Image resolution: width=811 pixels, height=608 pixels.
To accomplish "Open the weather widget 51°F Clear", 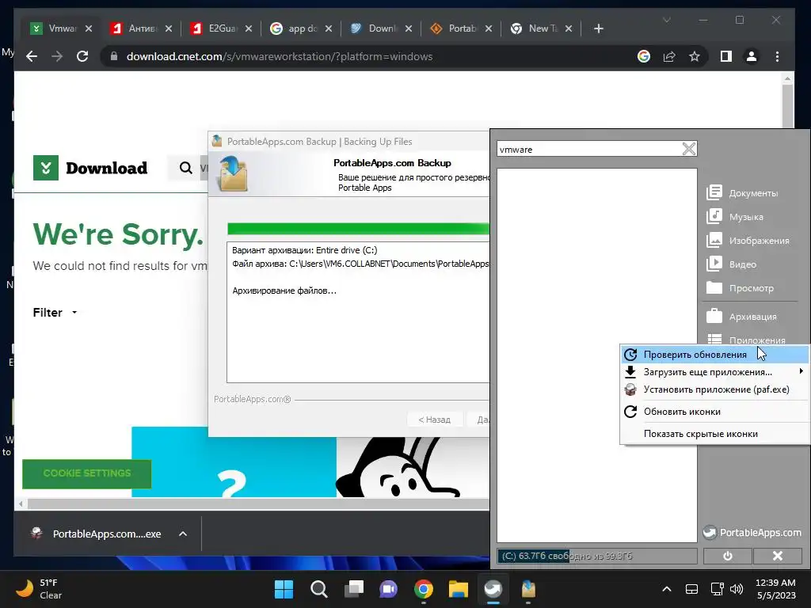I will click(x=39, y=589).
